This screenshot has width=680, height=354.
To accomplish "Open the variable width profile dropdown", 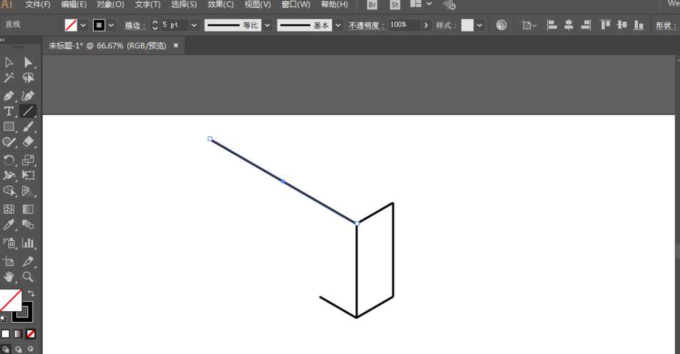I will pos(267,25).
